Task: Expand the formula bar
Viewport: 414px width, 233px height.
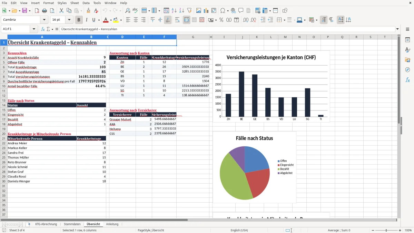Action: pyautogui.click(x=397, y=29)
